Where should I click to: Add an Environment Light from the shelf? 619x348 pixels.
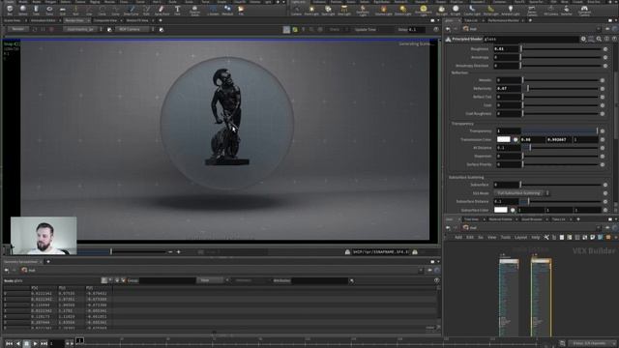(x=424, y=11)
